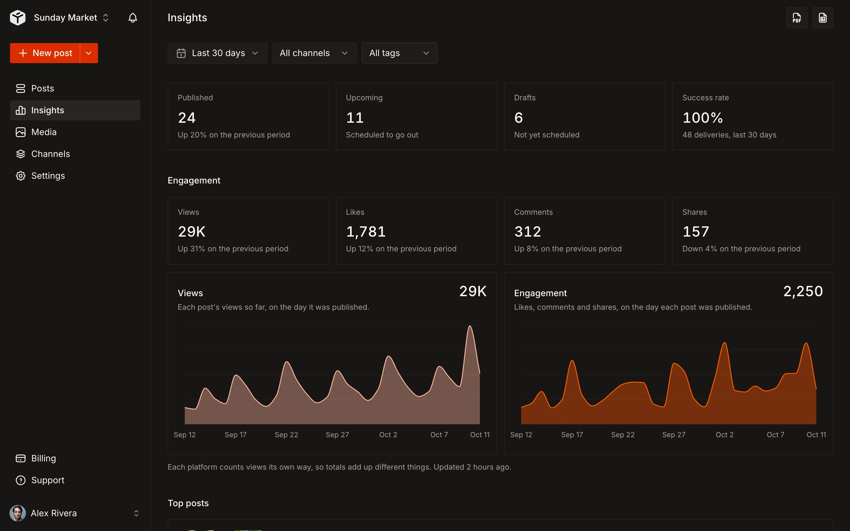Go to Posts in the sidebar
Image resolution: width=850 pixels, height=531 pixels.
pyautogui.click(x=75, y=88)
